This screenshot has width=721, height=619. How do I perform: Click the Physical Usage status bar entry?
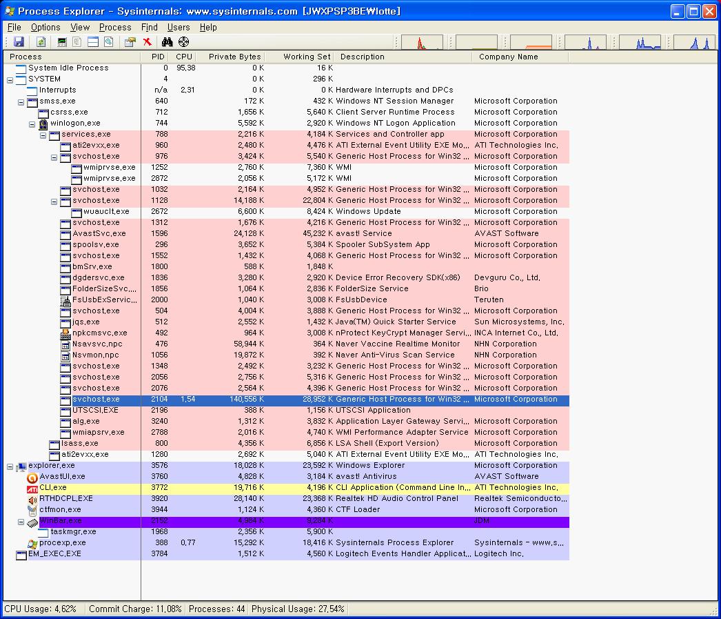pos(298,609)
